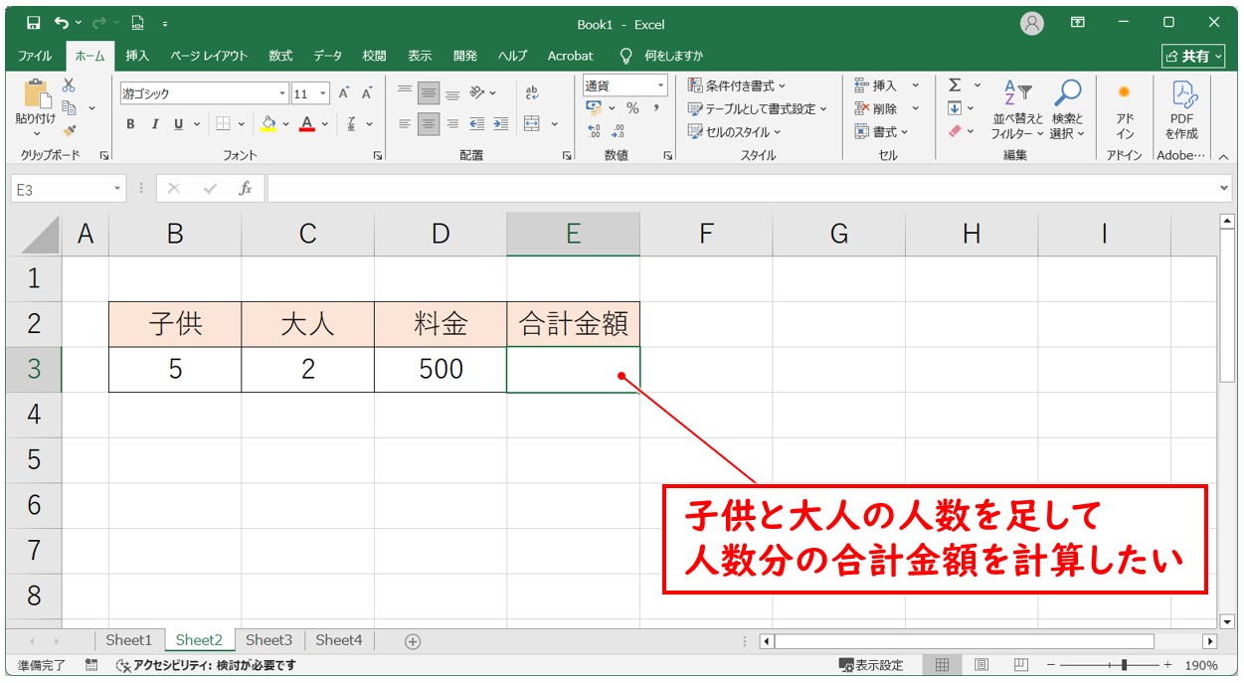This screenshot has width=1244, height=683.
Task: Toggle Italic formatting
Action: click(x=154, y=124)
